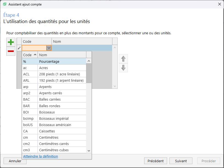Go back with the Précédent button
Viewport: 224px width, 168px height.
click(x=155, y=161)
